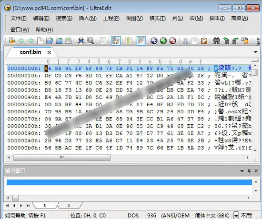
Task: Click the DOS line format status entry
Action: 133,215
